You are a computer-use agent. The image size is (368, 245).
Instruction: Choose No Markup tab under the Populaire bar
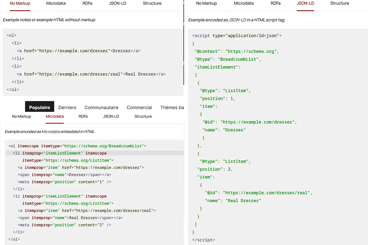tap(21, 116)
